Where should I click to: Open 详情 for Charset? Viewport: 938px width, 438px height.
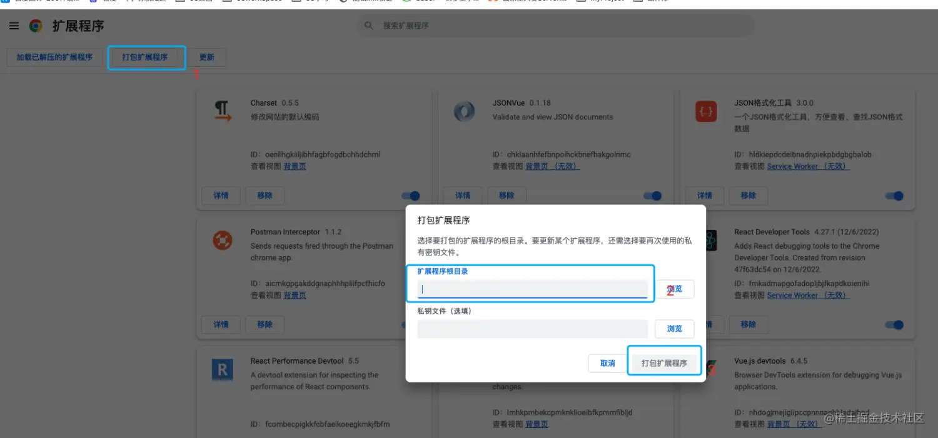click(x=221, y=196)
